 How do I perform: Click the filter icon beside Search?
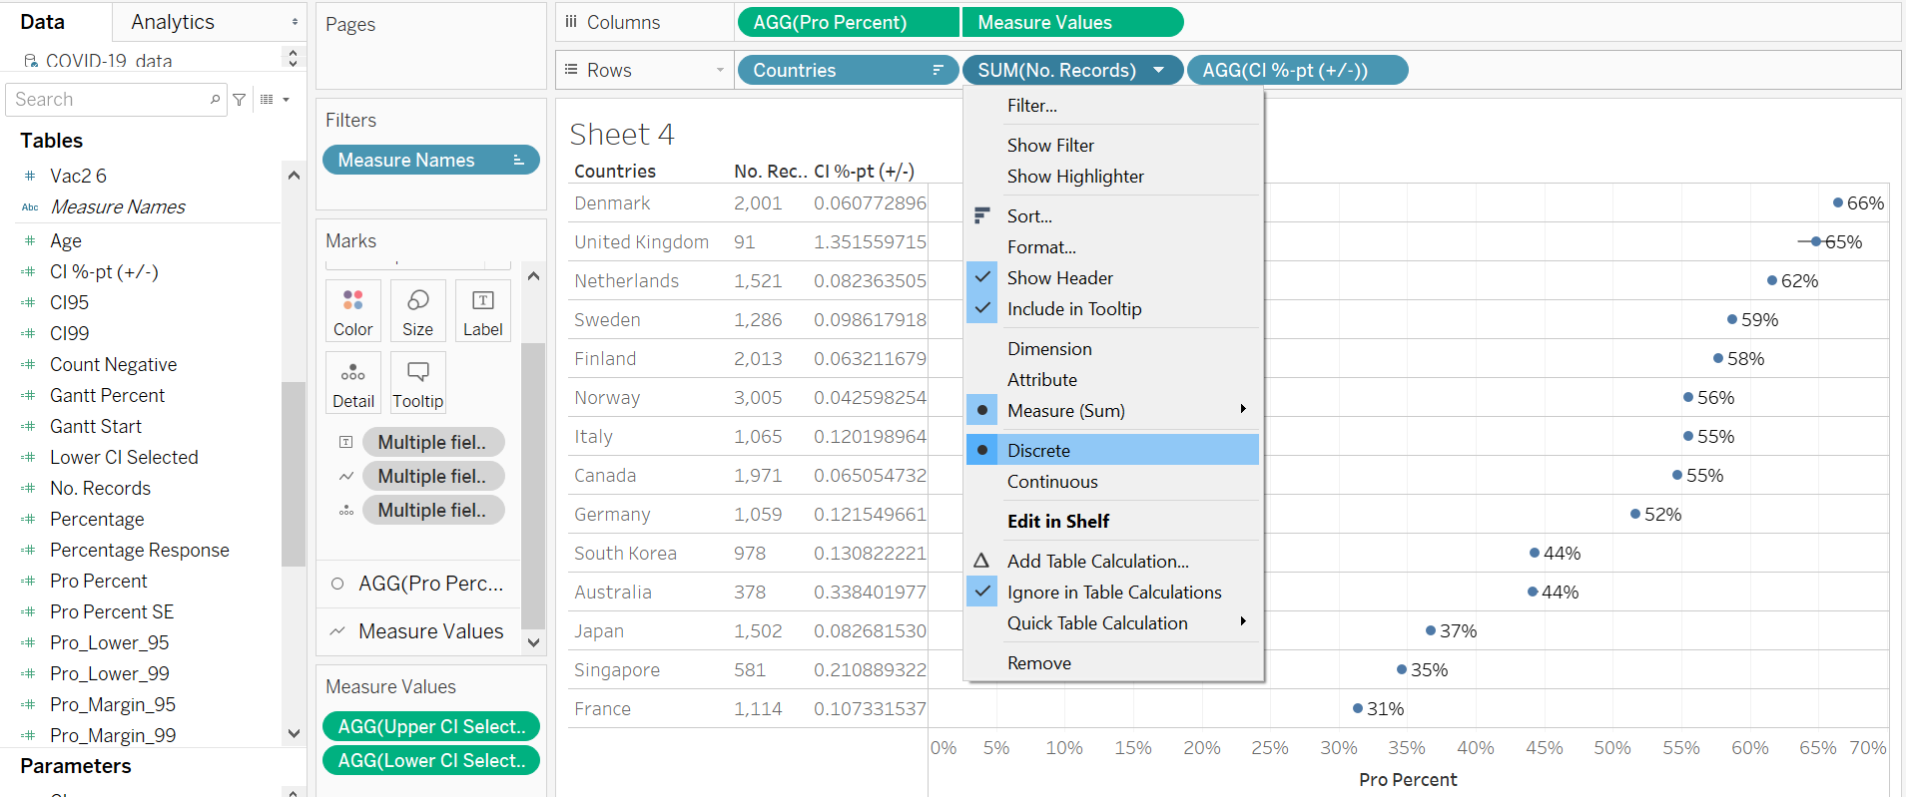click(x=240, y=100)
